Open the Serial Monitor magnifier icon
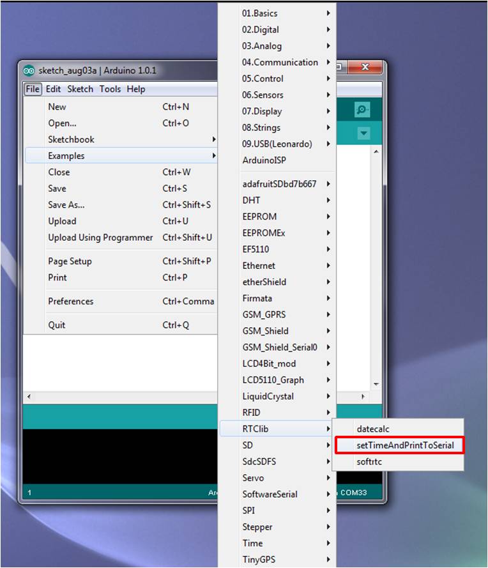This screenshot has height=568, width=488. (x=362, y=110)
